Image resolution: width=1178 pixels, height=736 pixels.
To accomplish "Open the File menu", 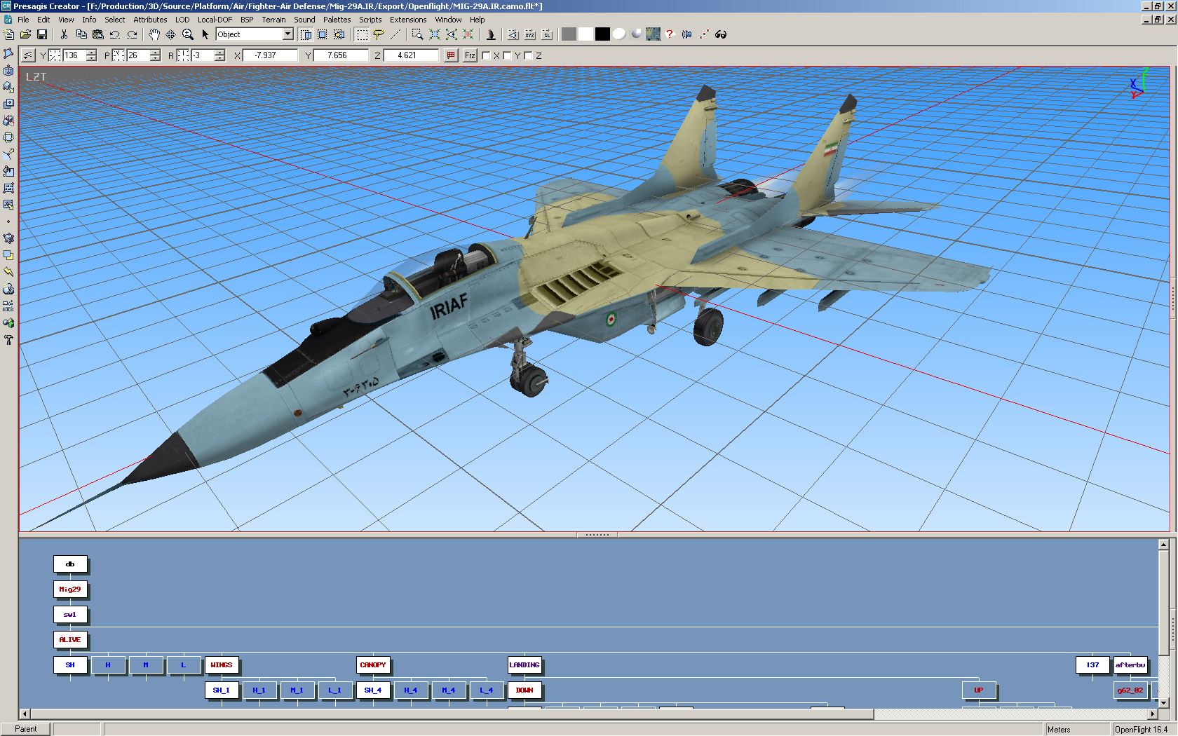I will point(23,20).
